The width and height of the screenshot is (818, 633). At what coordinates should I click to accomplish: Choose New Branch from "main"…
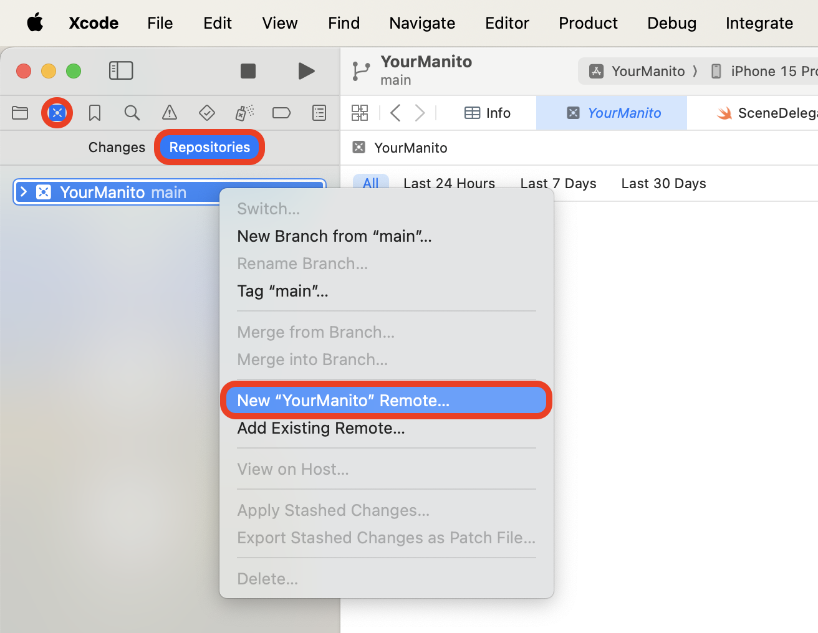334,236
